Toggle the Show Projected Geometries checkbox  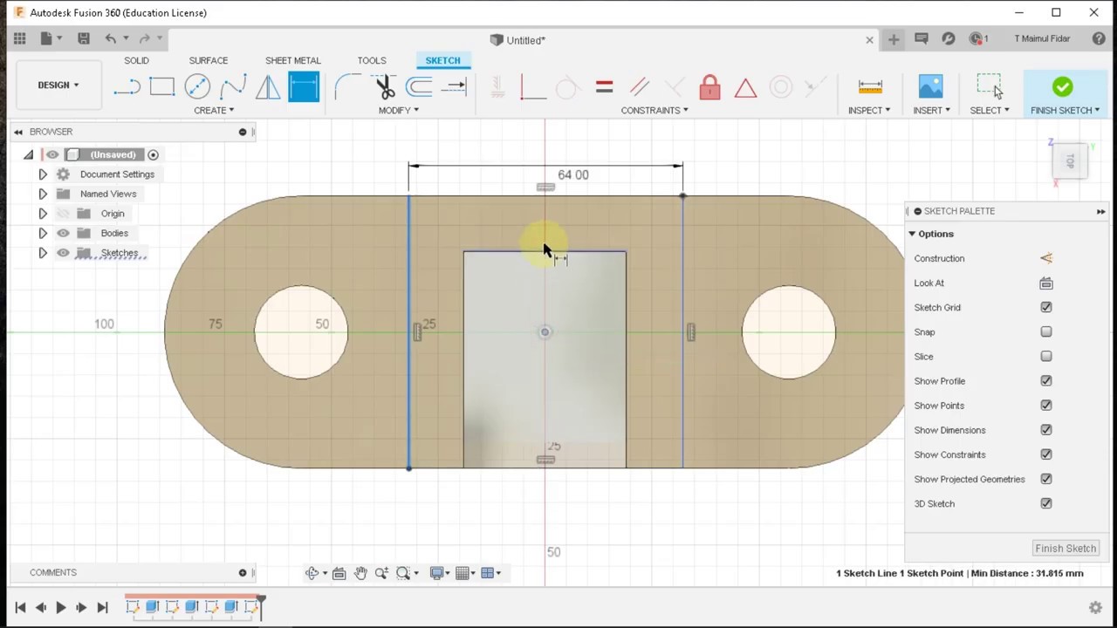1046,478
